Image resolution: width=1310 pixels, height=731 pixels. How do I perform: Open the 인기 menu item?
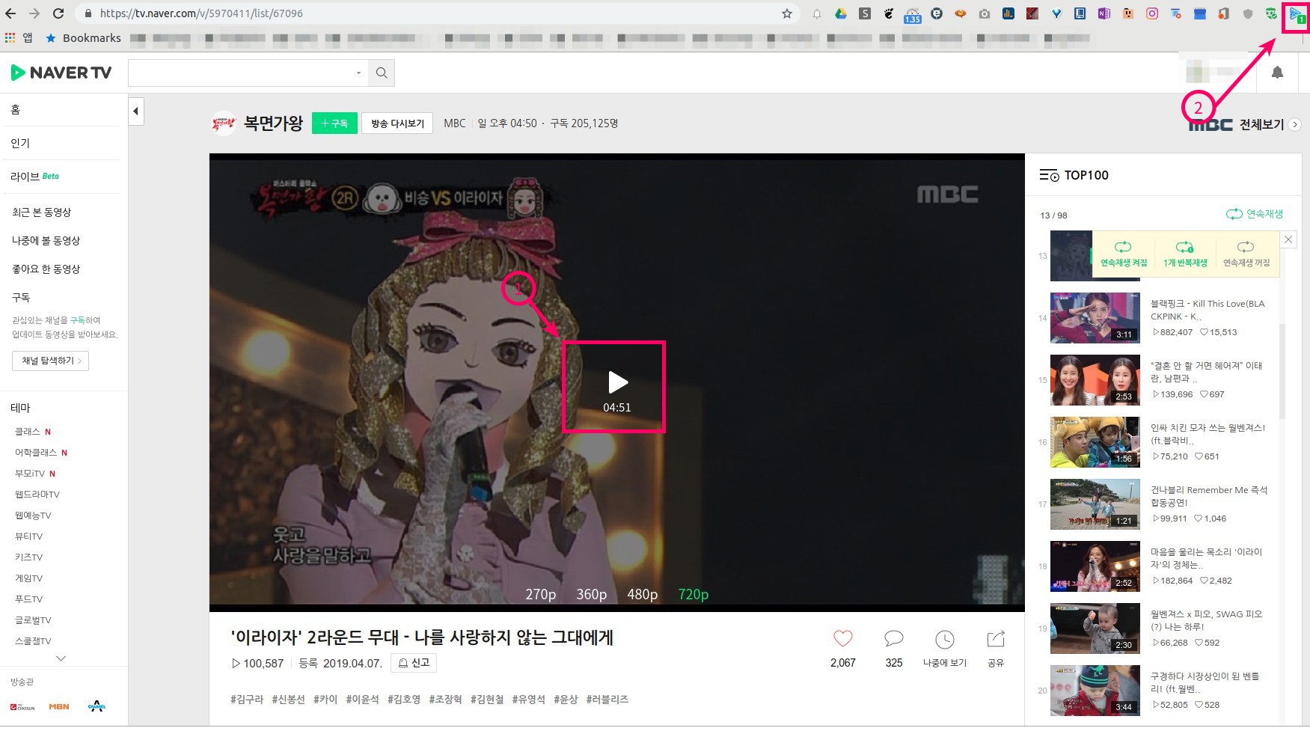coord(20,143)
